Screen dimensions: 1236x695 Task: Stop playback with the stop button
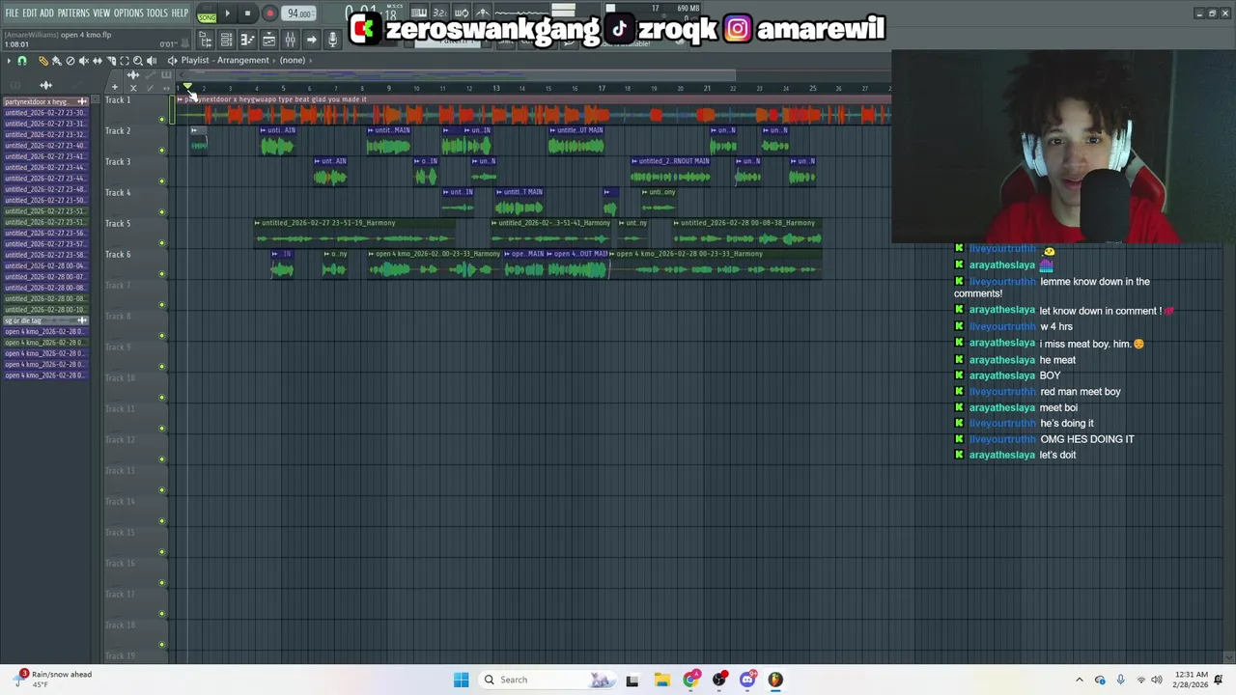point(247,14)
